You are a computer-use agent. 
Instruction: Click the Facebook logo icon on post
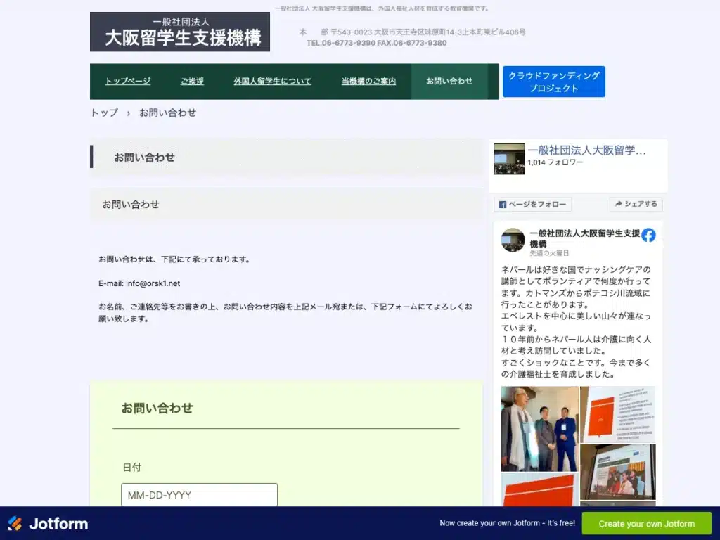(648, 235)
